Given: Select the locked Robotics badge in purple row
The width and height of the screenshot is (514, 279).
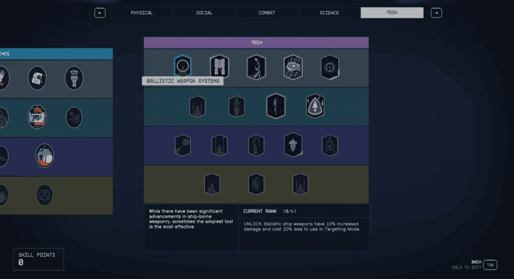Looking at the screenshot, I should [256, 146].
